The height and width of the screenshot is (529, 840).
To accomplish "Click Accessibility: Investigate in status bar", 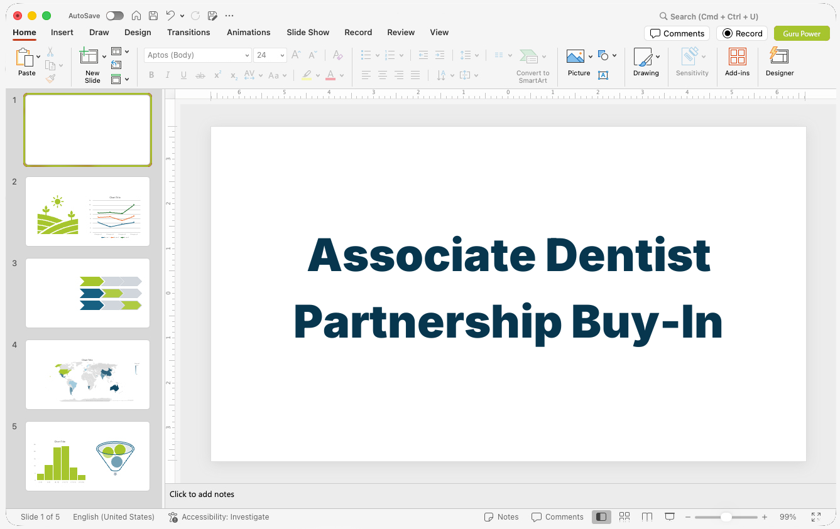I will [219, 517].
